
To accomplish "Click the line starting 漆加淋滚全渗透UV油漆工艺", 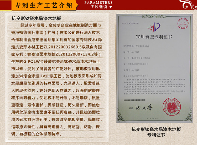I will 56,76.
